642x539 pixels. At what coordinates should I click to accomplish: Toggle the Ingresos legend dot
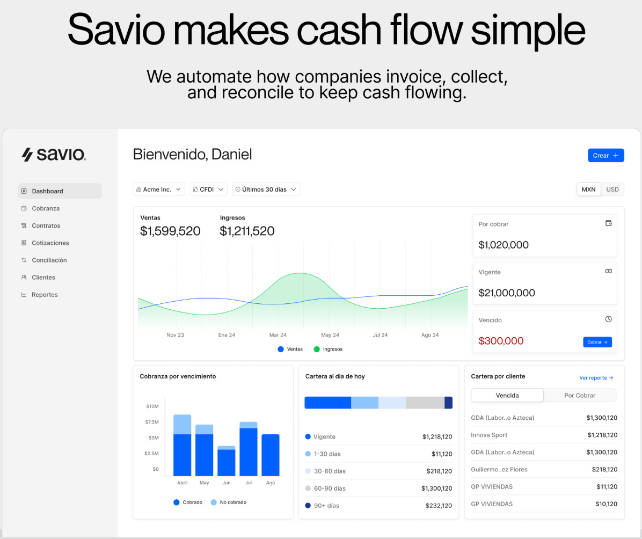point(317,349)
